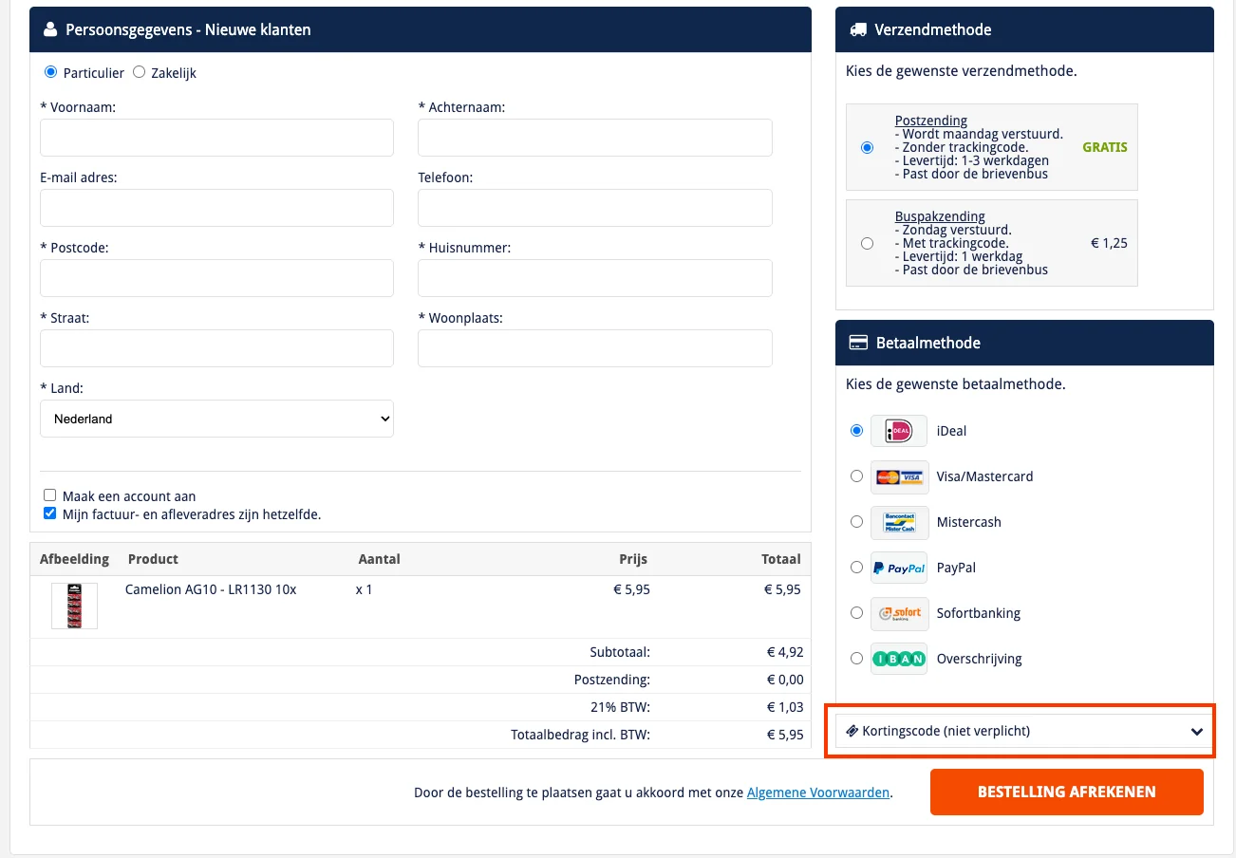Image resolution: width=1236 pixels, height=858 pixels.
Task: Click the Visa/Mastercard logo icon
Action: pyautogui.click(x=898, y=476)
